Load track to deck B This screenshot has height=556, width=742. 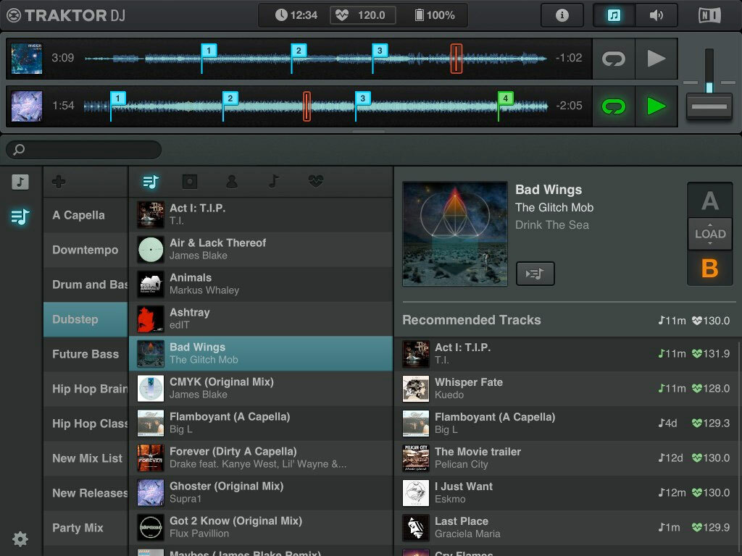click(x=710, y=268)
